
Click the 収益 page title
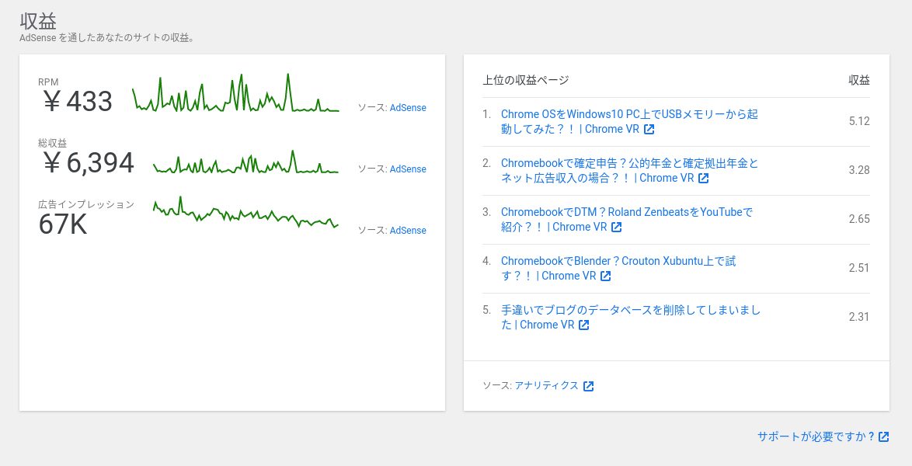click(x=38, y=21)
